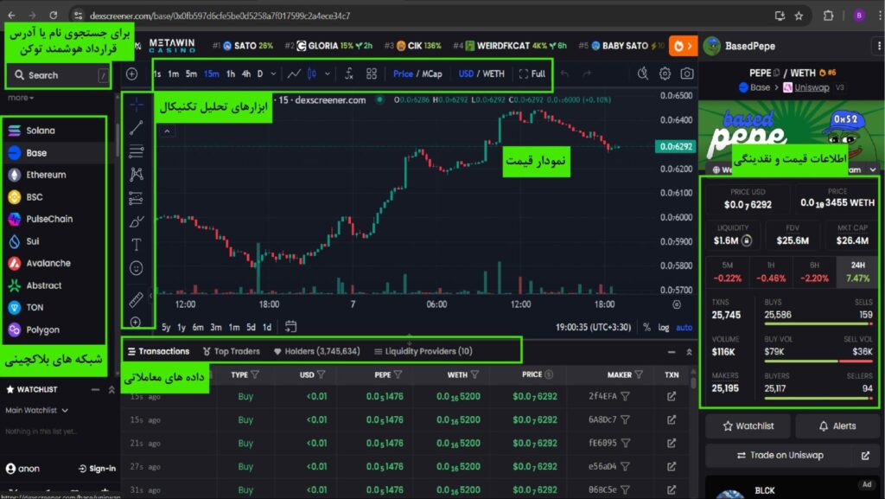Expand the token links chevron below banner

click(873, 170)
